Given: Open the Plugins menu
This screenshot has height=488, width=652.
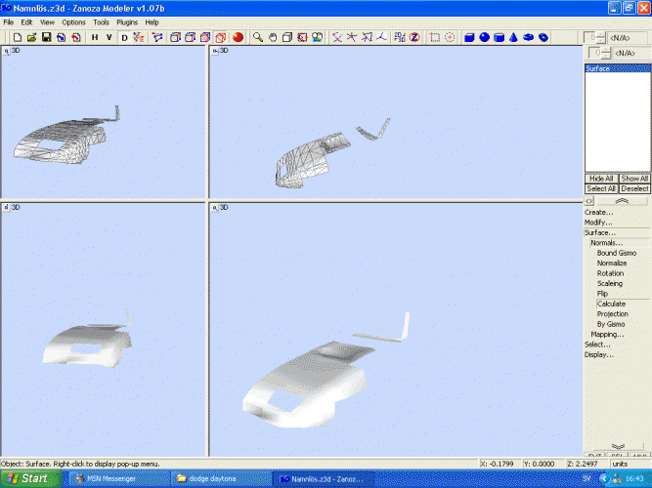Looking at the screenshot, I should coord(127,21).
